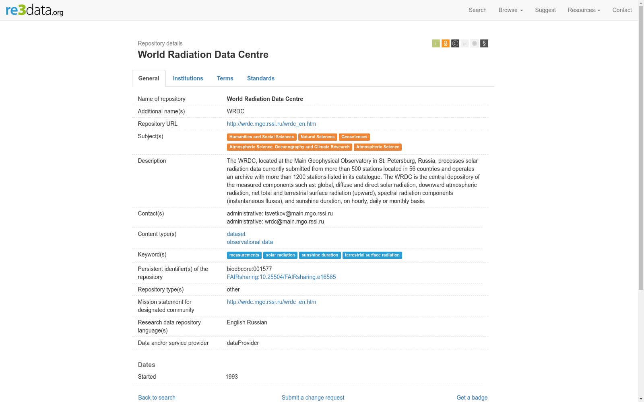Click the scrollbar up arrow

pos(641,3)
